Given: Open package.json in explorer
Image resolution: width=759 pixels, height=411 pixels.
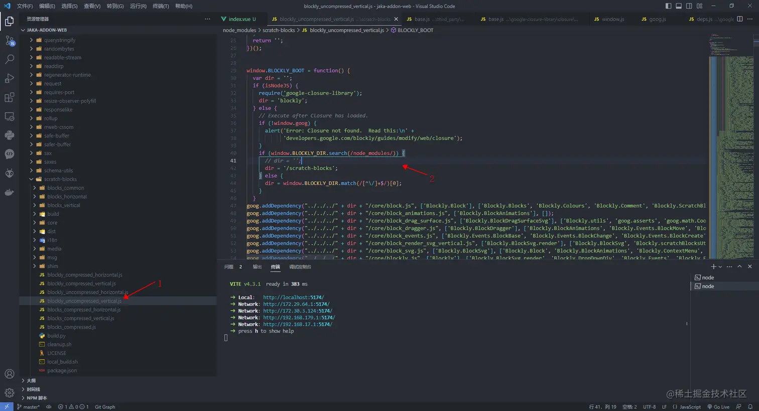Looking at the screenshot, I should (x=62, y=370).
